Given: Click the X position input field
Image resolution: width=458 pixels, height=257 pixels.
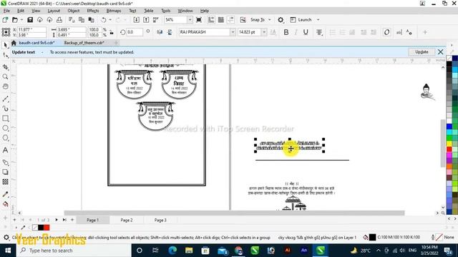Looking at the screenshot, I should tap(31, 30).
